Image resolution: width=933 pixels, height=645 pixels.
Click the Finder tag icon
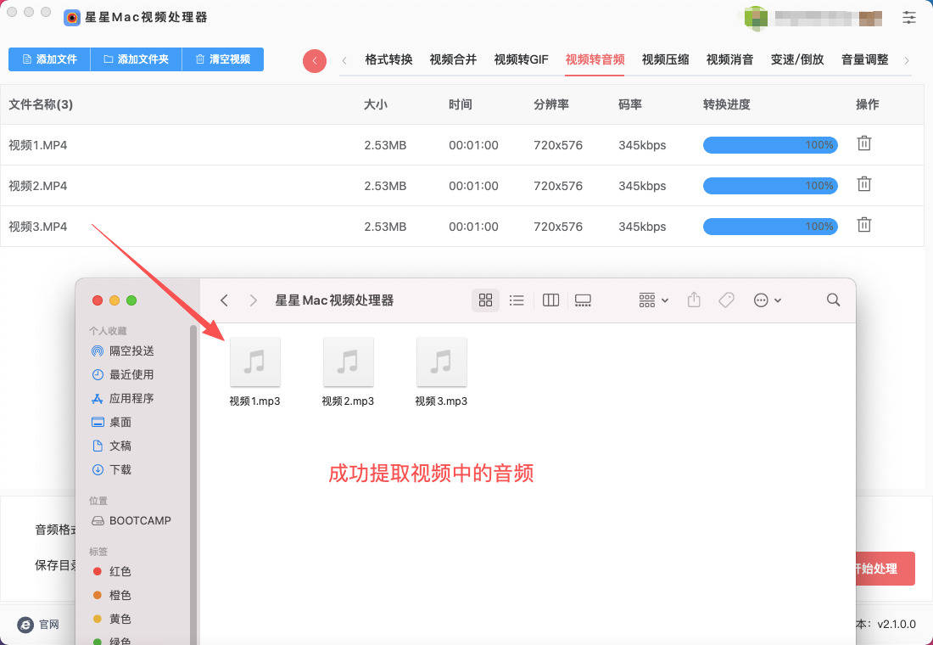(x=726, y=300)
